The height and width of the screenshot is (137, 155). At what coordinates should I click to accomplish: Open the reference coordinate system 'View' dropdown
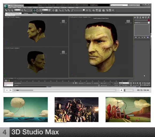coord(45,10)
